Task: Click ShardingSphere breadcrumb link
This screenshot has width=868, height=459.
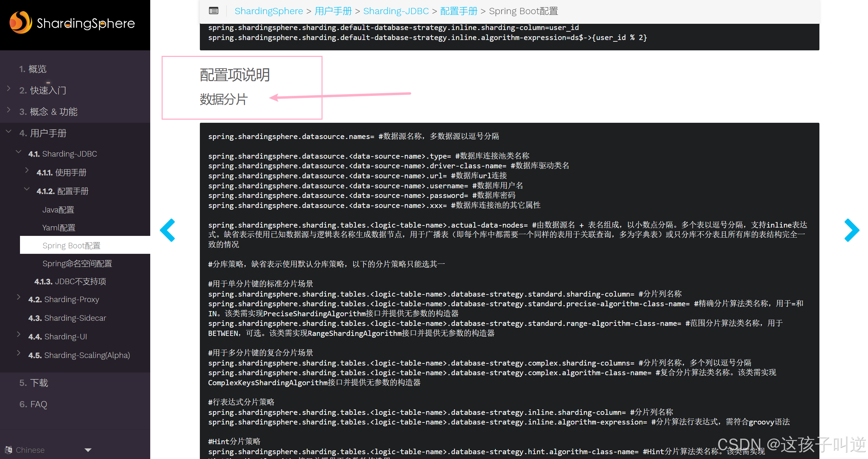Action: click(268, 11)
